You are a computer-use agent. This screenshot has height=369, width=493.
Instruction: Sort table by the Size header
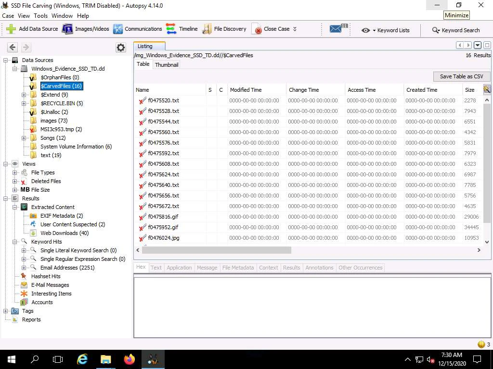pyautogui.click(x=473, y=90)
